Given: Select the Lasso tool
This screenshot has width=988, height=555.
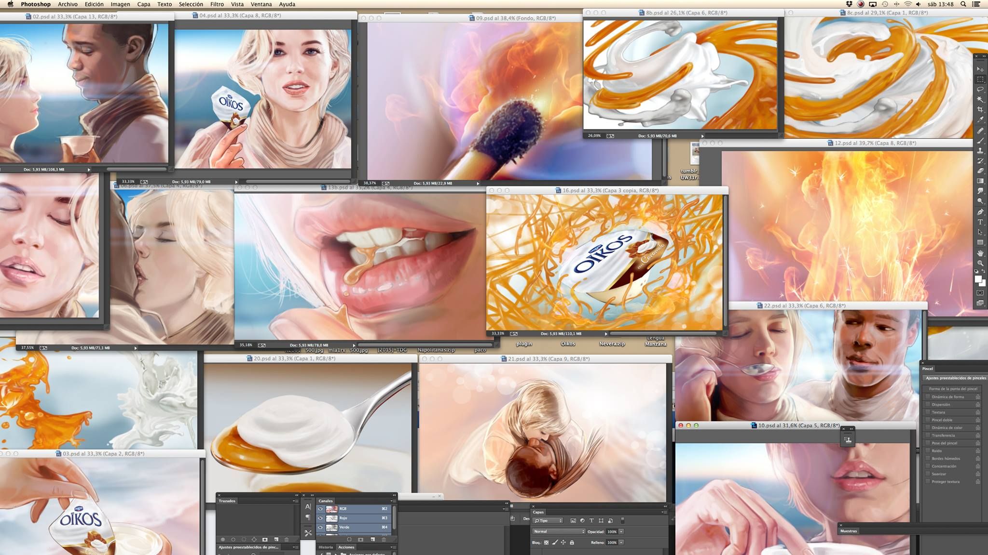Looking at the screenshot, I should pyautogui.click(x=980, y=89).
